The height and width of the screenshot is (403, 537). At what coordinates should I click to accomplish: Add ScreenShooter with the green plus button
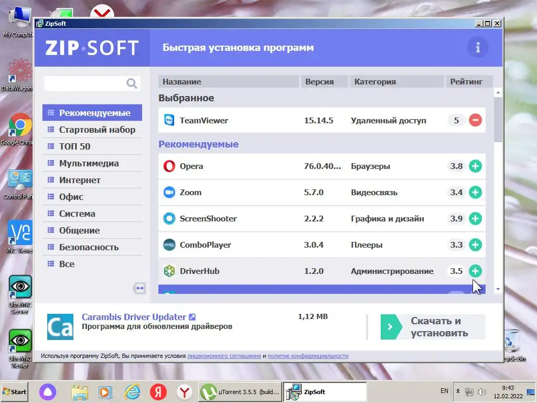[x=475, y=219]
